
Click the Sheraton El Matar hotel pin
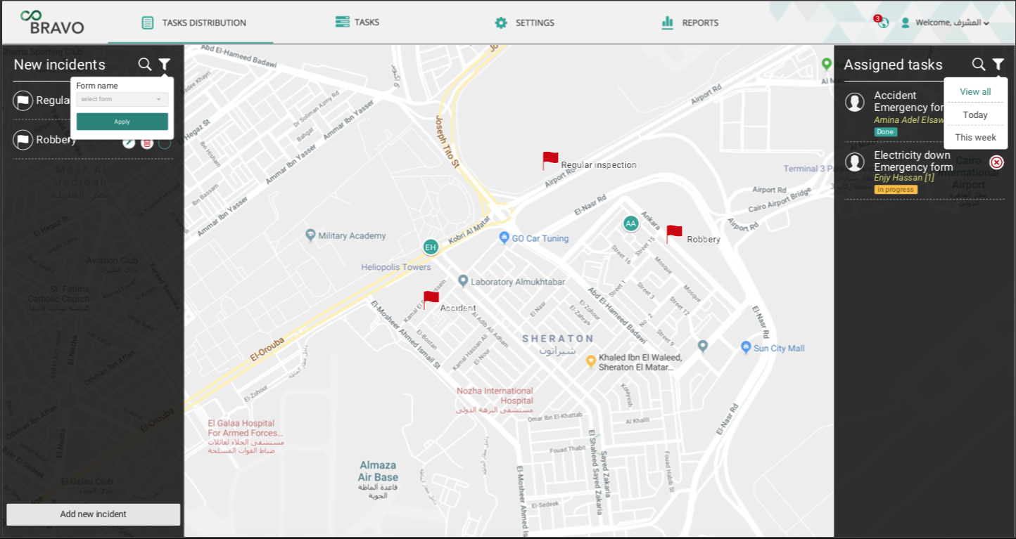(591, 361)
